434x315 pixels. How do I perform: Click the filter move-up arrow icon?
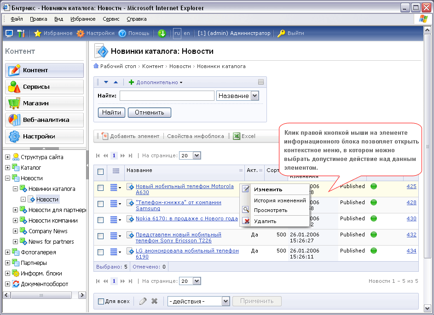116,82
